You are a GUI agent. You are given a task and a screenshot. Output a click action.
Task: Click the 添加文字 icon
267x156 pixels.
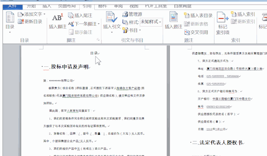[20, 15]
